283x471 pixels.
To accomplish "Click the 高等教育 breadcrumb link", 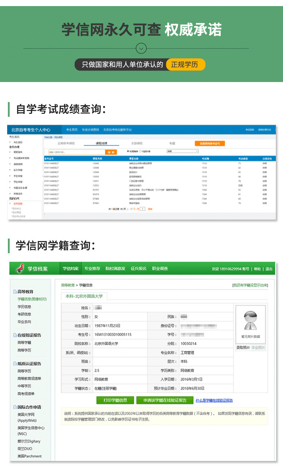I will (x=68, y=285).
